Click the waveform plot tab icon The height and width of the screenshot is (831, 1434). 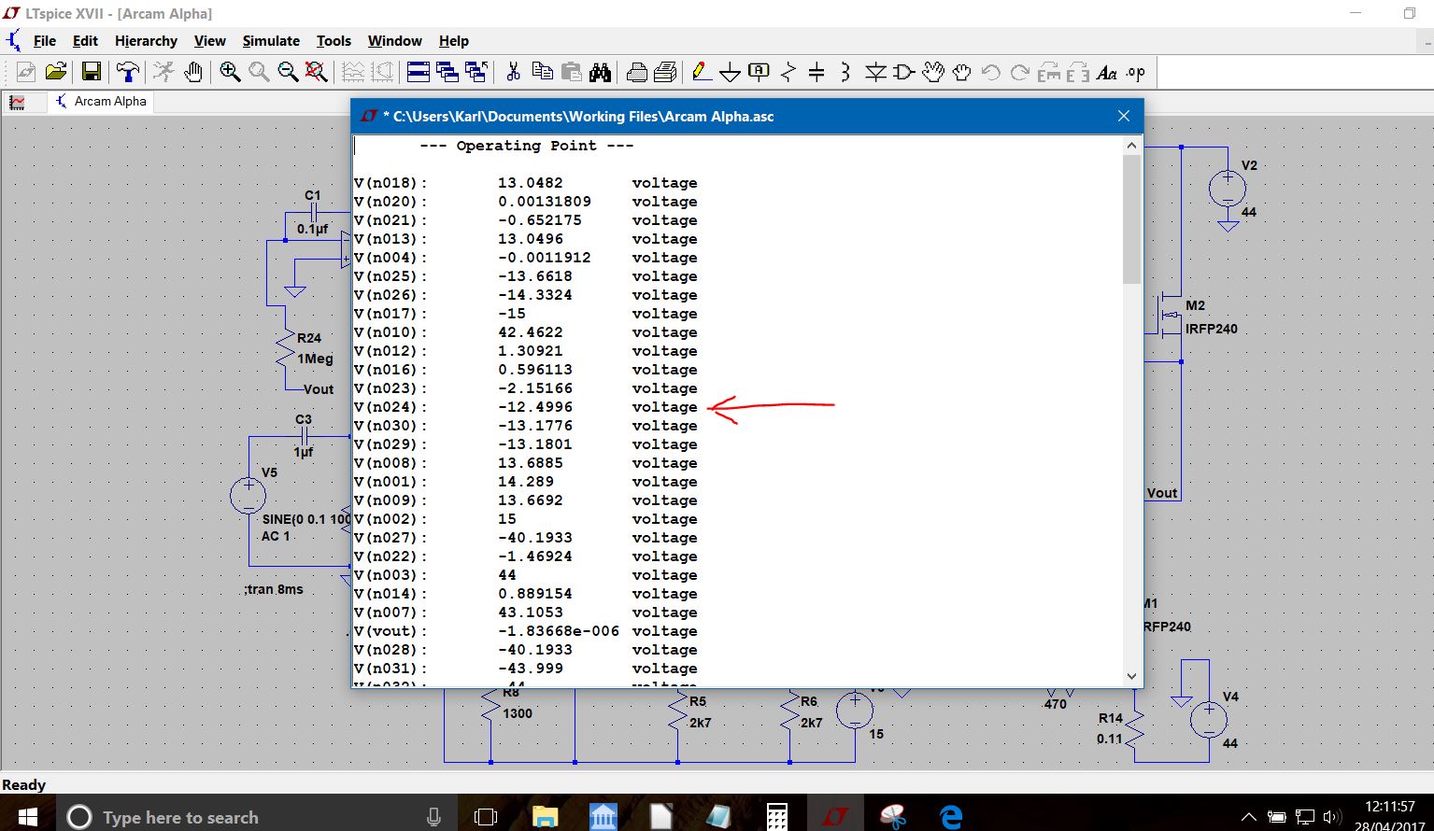coord(17,103)
